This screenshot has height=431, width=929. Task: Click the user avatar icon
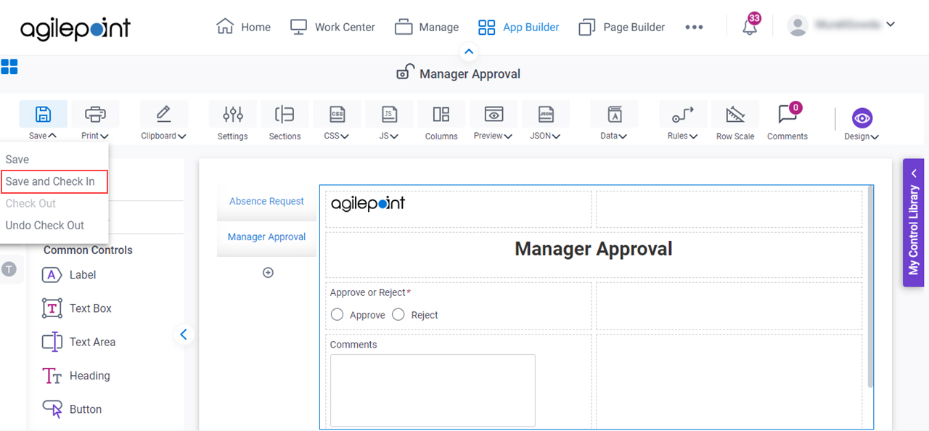coord(798,26)
